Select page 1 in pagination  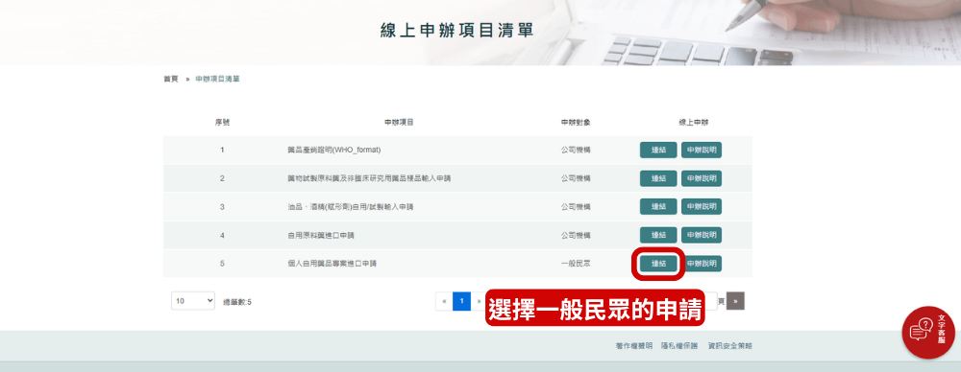point(461,301)
